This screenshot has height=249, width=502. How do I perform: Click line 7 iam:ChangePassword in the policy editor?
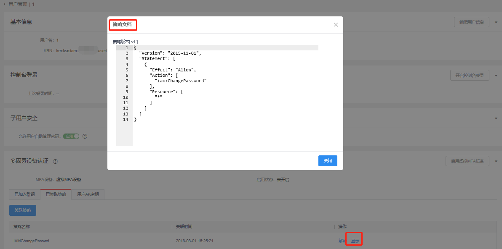pyautogui.click(x=181, y=81)
